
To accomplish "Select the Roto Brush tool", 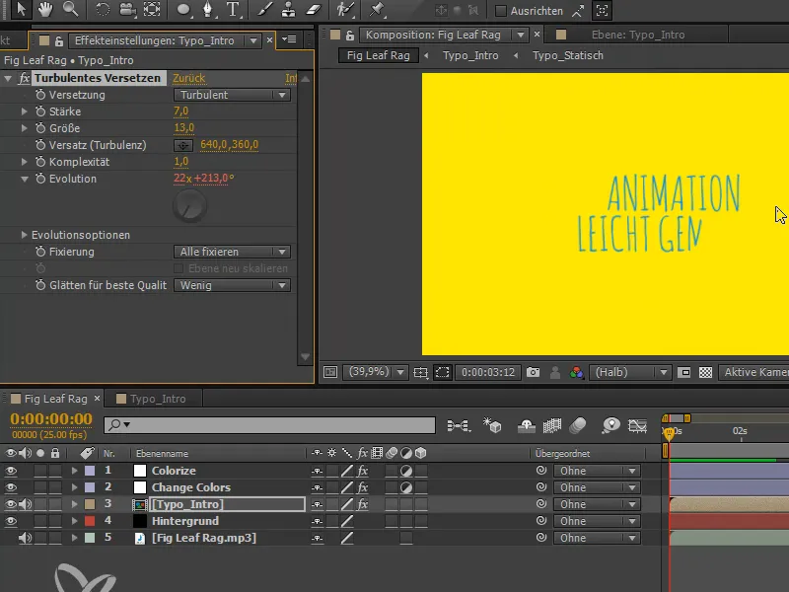I will 346,9.
